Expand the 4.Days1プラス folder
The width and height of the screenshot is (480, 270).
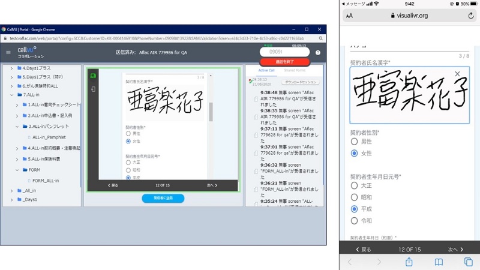[x=11, y=68]
